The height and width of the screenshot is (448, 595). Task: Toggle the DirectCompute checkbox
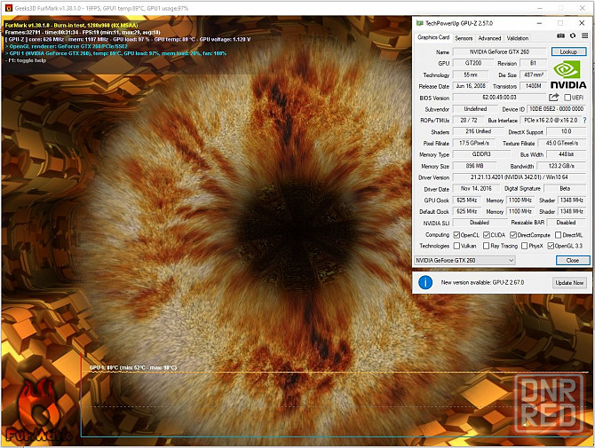point(513,235)
